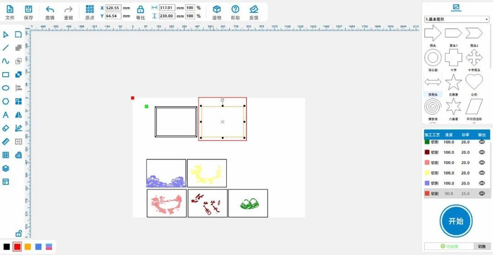This screenshot has width=493, height=255.
Task: Select the text tool (A icon)
Action: pos(6,115)
